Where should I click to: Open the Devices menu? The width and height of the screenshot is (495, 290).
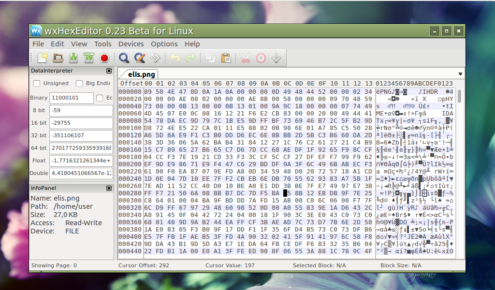point(131,44)
